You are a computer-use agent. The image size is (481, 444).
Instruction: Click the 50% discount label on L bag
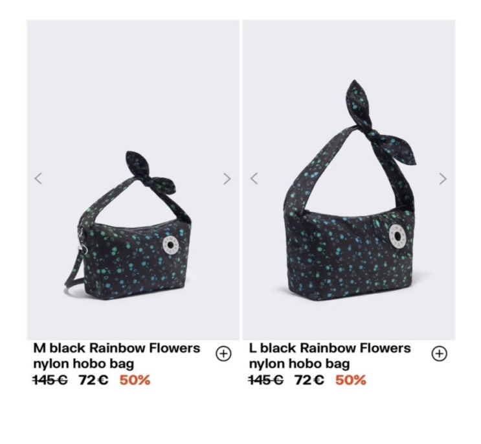[x=351, y=380]
